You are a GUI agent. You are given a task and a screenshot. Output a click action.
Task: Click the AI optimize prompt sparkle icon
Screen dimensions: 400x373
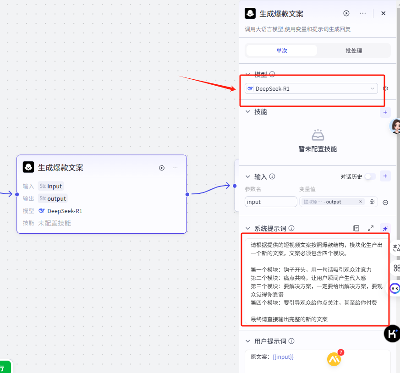pyautogui.click(x=385, y=228)
